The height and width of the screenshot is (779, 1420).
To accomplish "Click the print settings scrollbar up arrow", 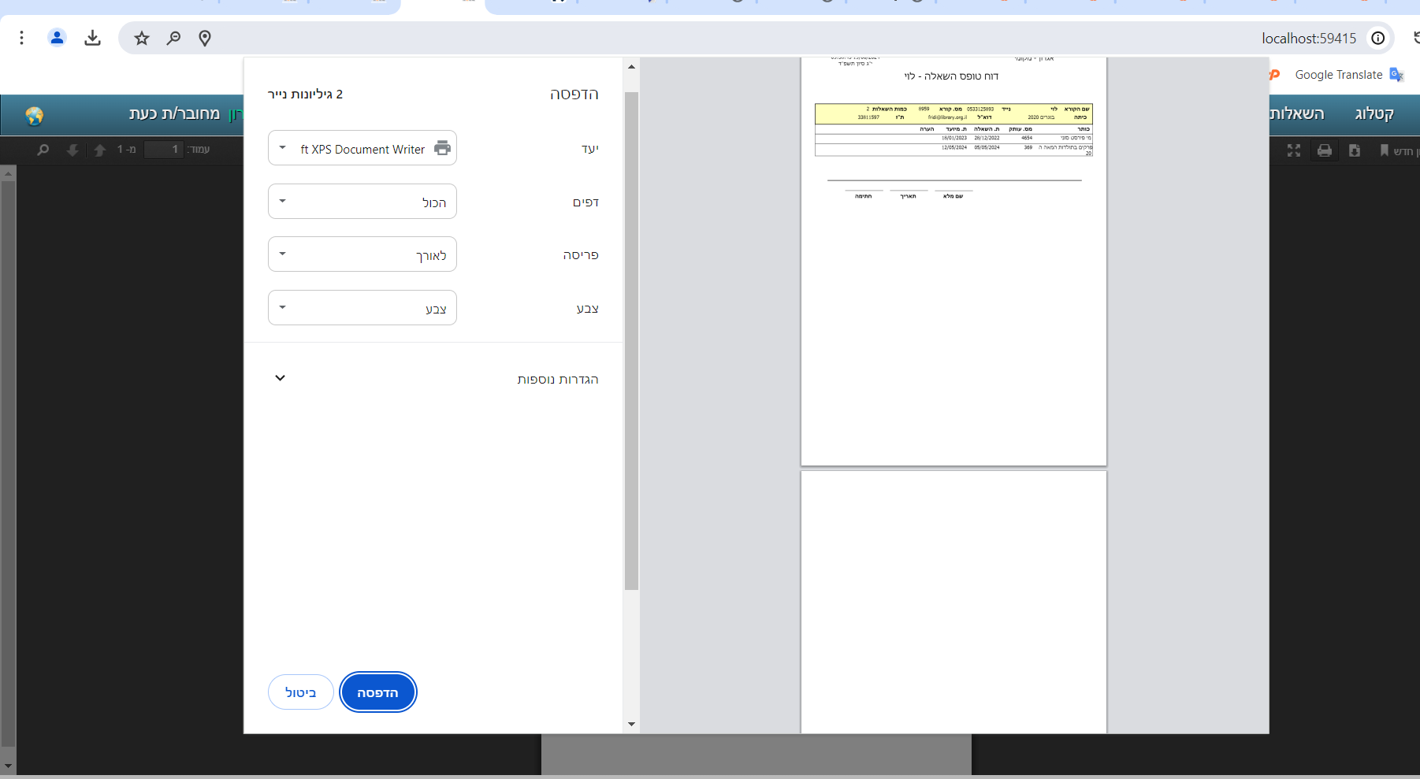I will pos(631,66).
